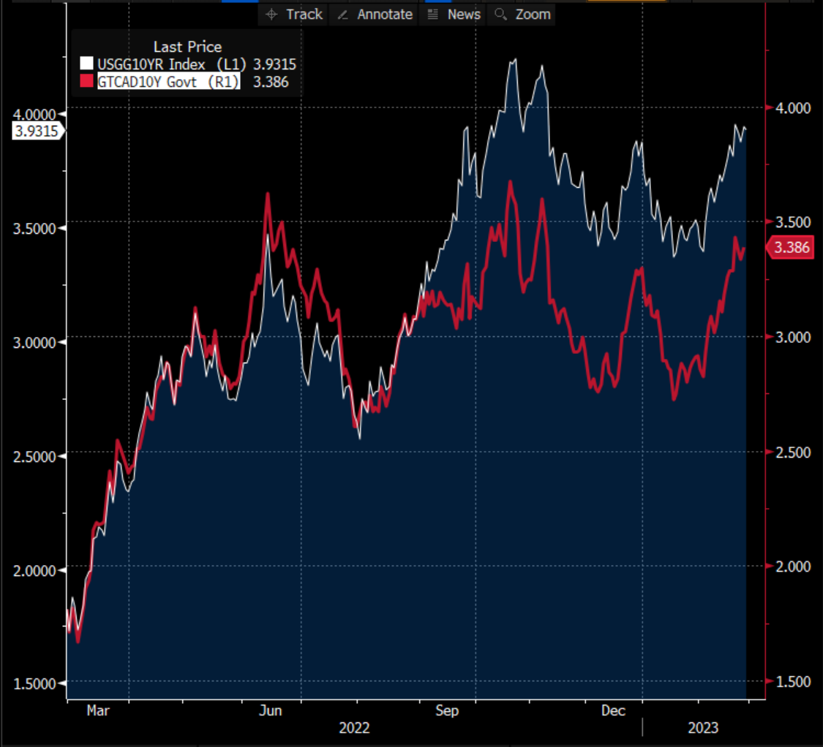Click the 2022 year axis label
823x747 pixels.
coord(356,728)
